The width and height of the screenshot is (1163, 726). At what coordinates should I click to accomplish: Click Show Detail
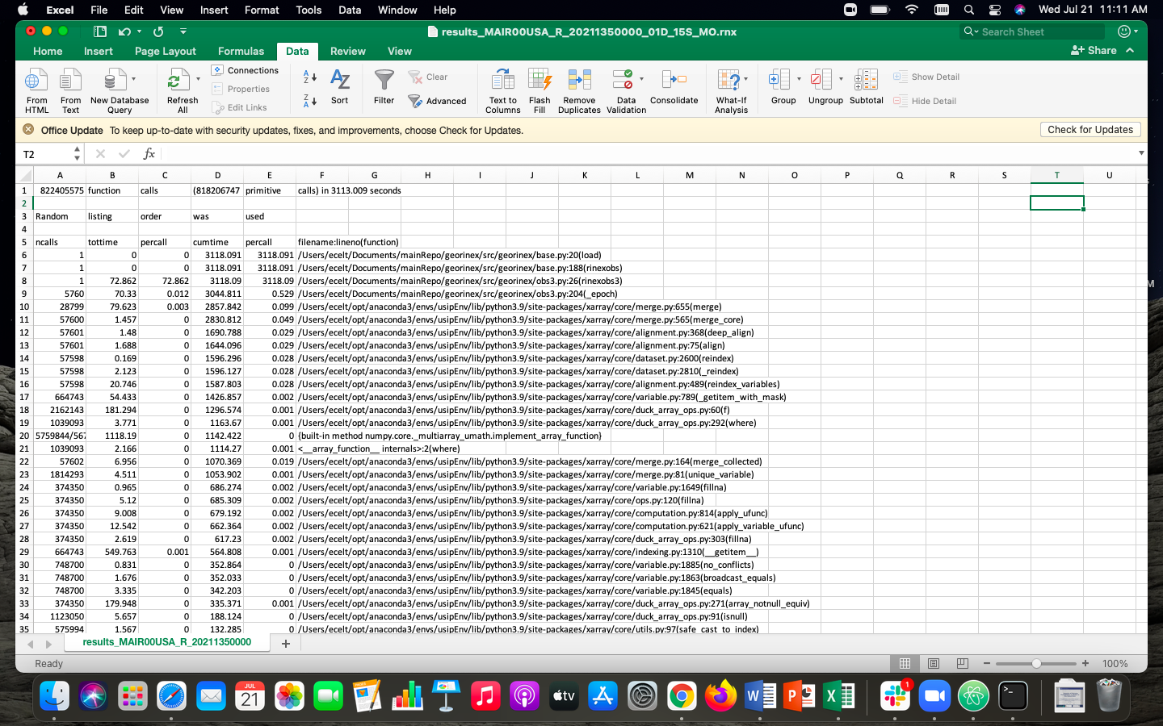[926, 77]
